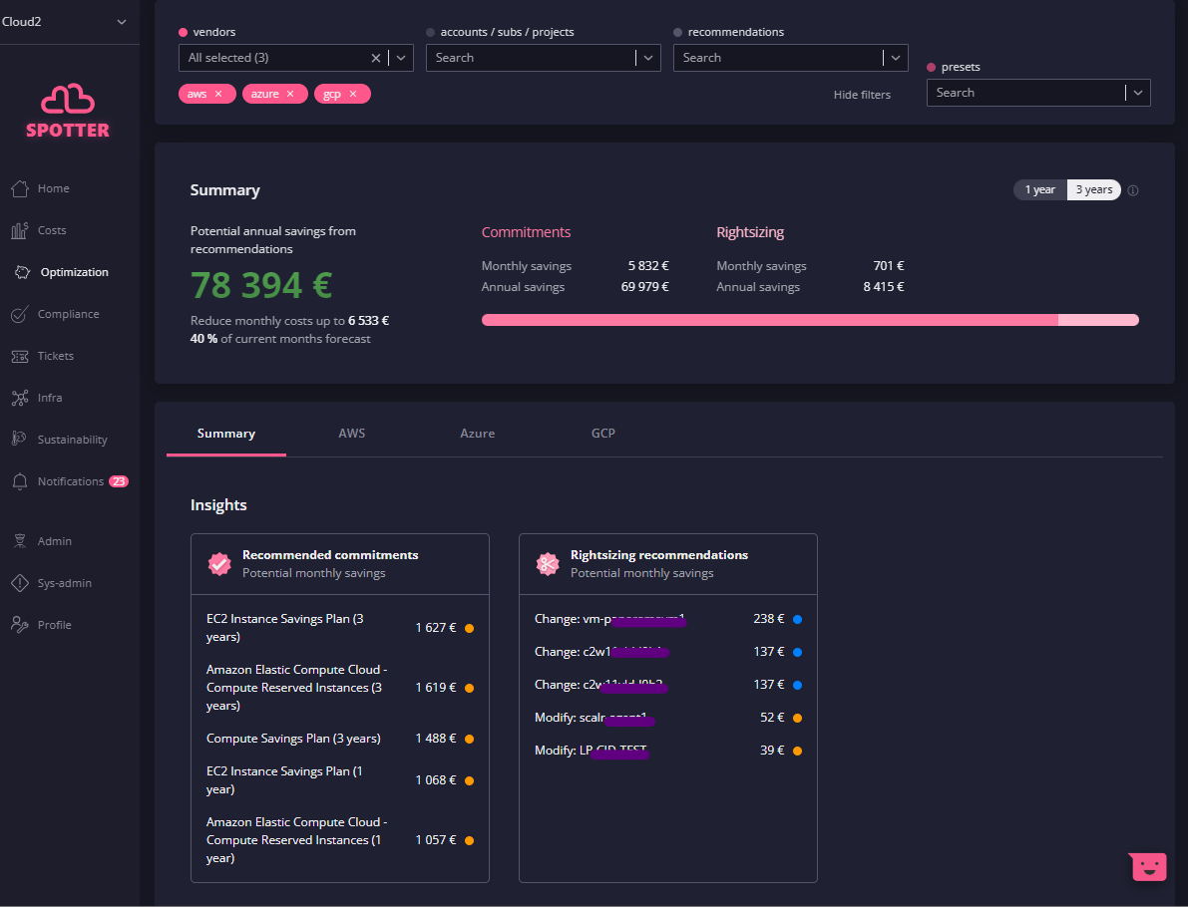Click the Compliance checkmark icon
This screenshot has width=1188, height=907.
pyautogui.click(x=19, y=314)
